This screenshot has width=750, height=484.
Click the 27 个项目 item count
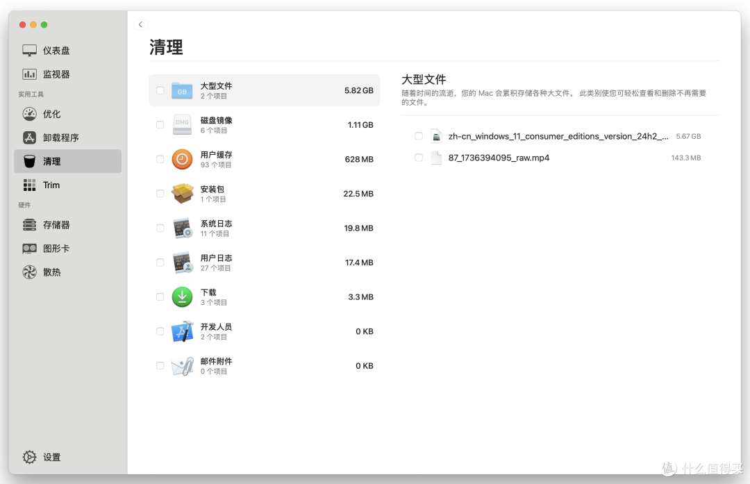(x=216, y=268)
